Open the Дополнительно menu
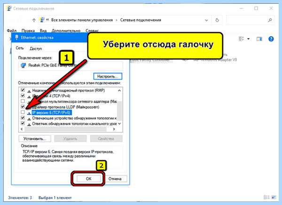 (66, 31)
